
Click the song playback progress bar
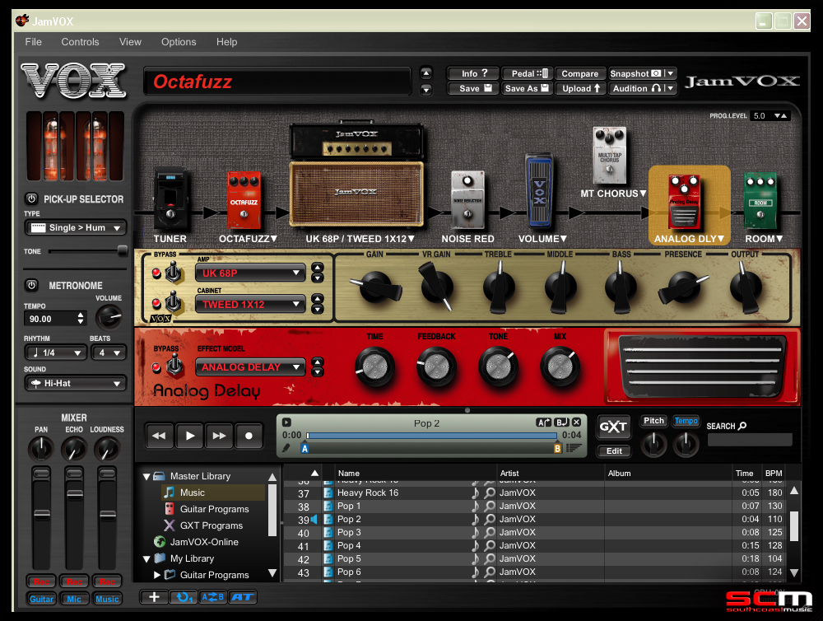click(x=431, y=436)
